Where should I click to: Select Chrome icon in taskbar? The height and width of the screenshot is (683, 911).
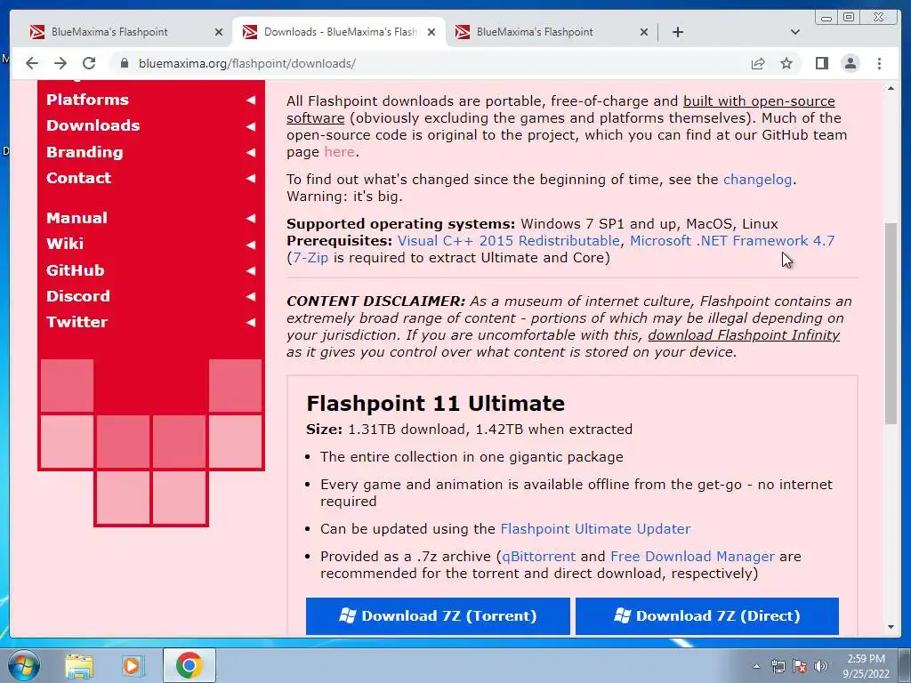click(189, 665)
